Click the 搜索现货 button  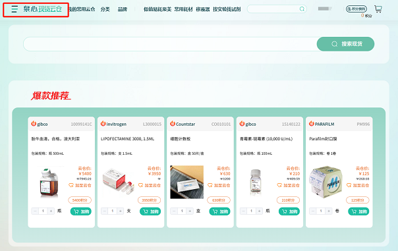click(345, 44)
